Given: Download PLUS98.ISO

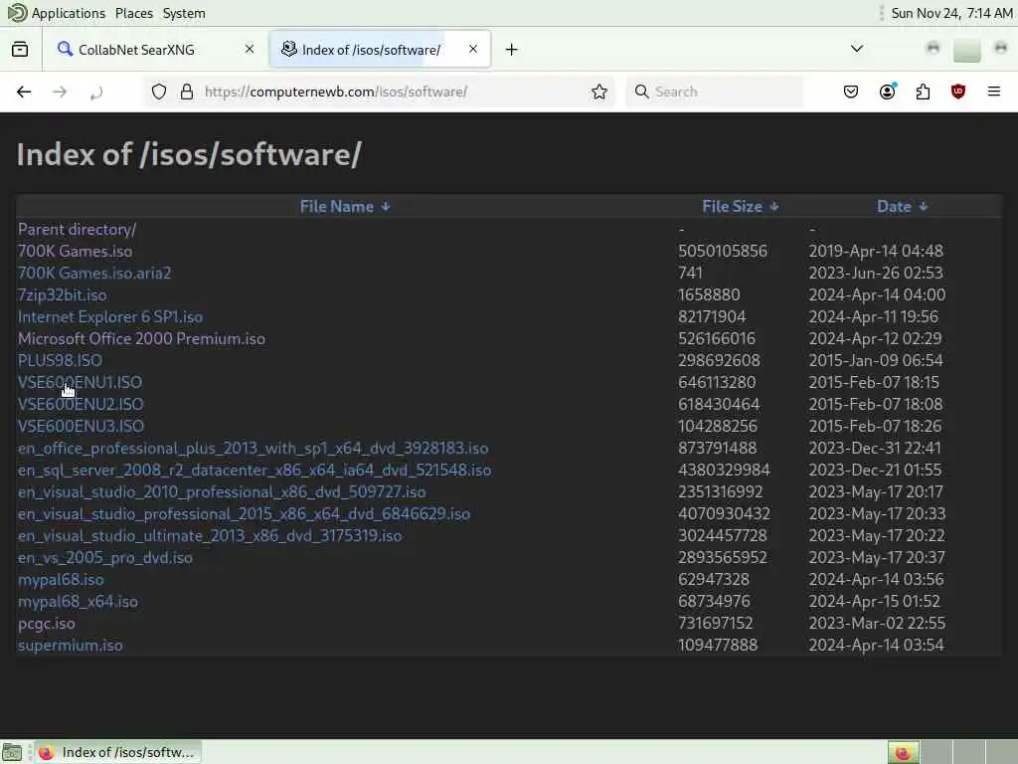Looking at the screenshot, I should (60, 360).
